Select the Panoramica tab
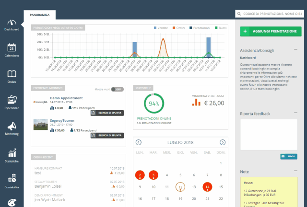 coord(39,15)
